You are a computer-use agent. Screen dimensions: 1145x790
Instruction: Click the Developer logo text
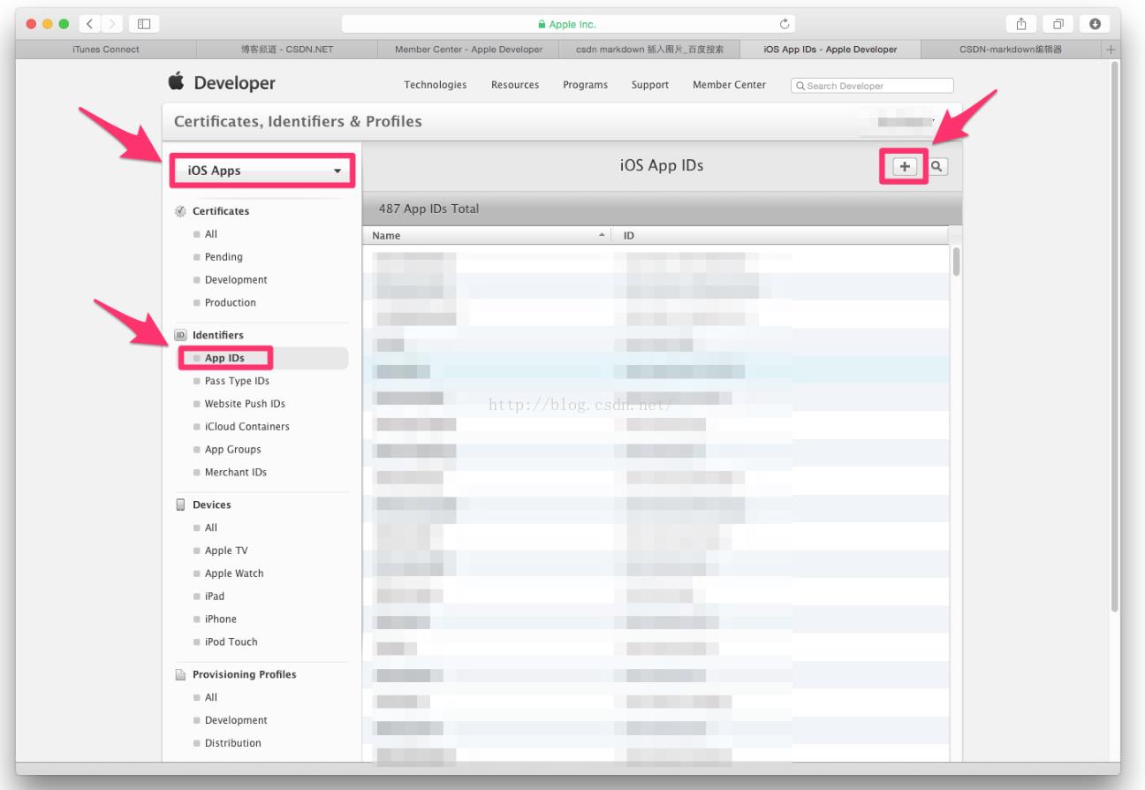click(x=235, y=83)
